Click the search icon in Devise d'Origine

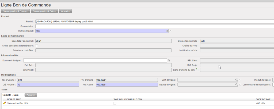[236, 85]
